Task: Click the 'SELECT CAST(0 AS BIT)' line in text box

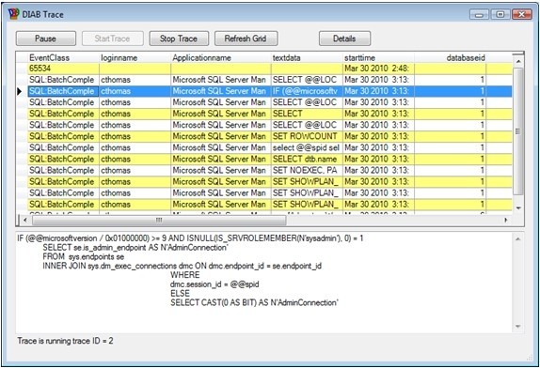Action: click(254, 302)
